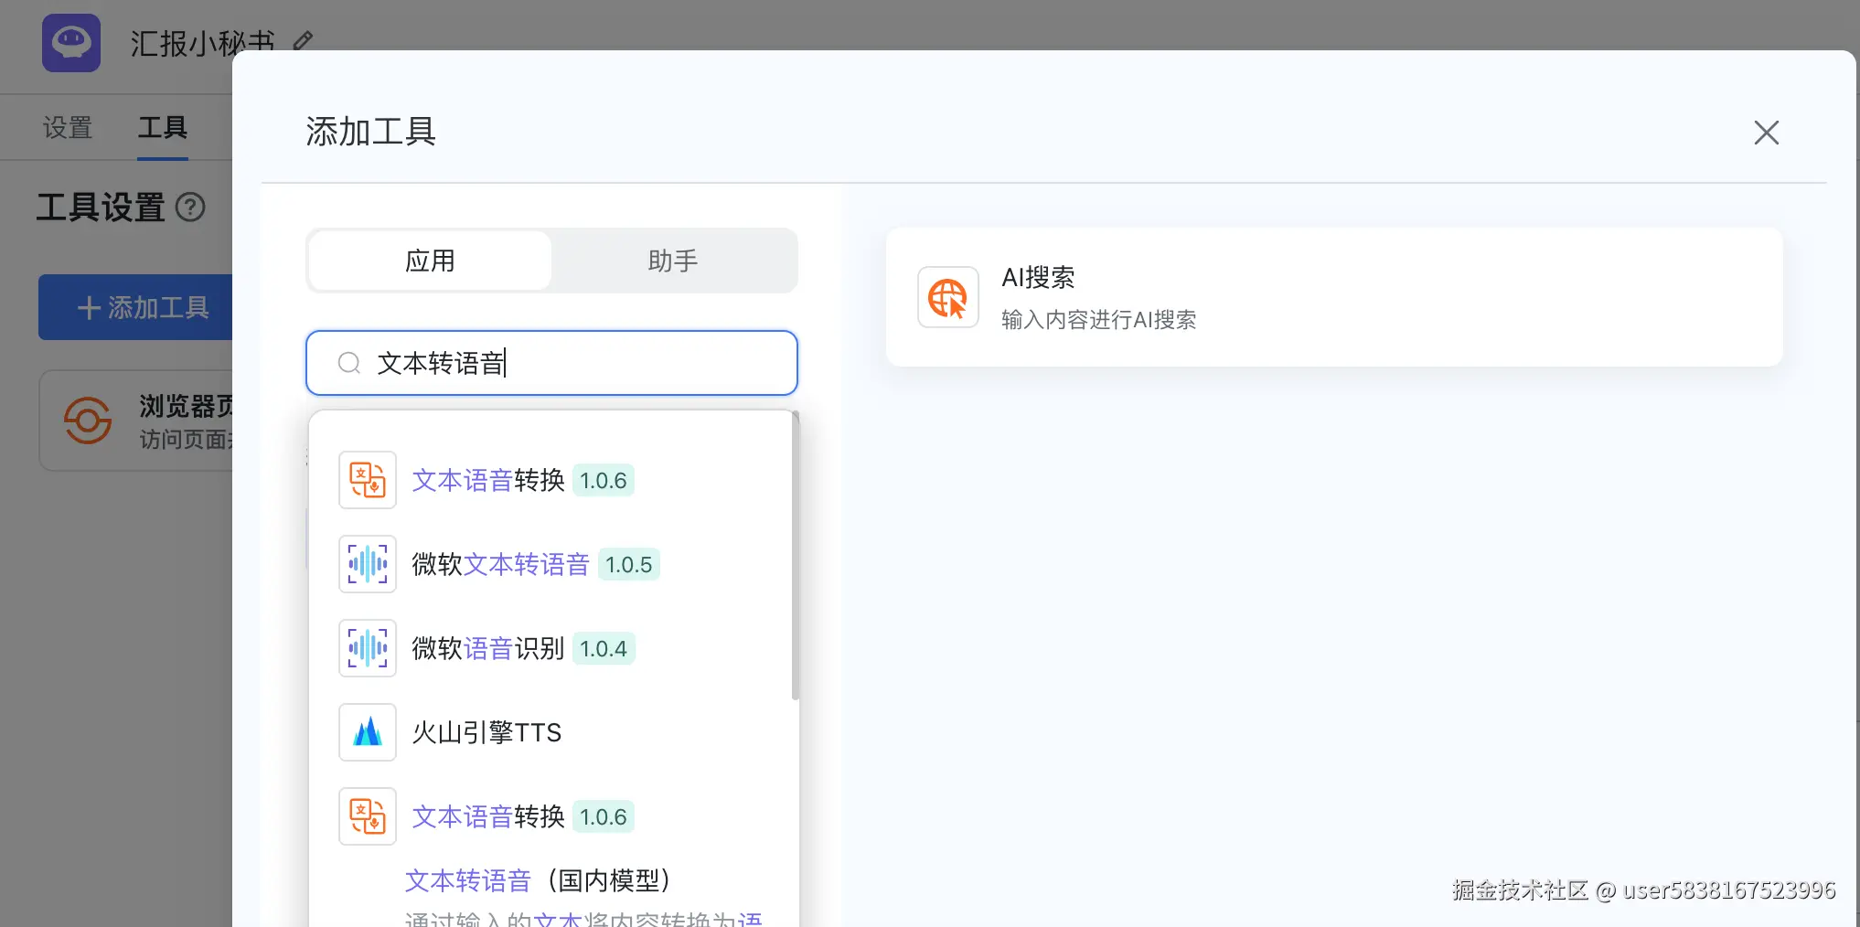Image resolution: width=1860 pixels, height=927 pixels.
Task: Click the icon of the second 文本语音转换 result
Action: (368, 816)
